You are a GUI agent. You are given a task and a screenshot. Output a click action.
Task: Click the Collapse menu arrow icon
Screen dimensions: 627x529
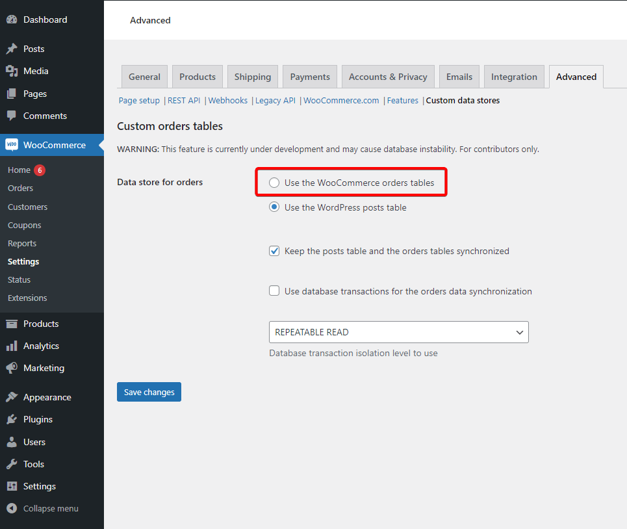(x=12, y=508)
